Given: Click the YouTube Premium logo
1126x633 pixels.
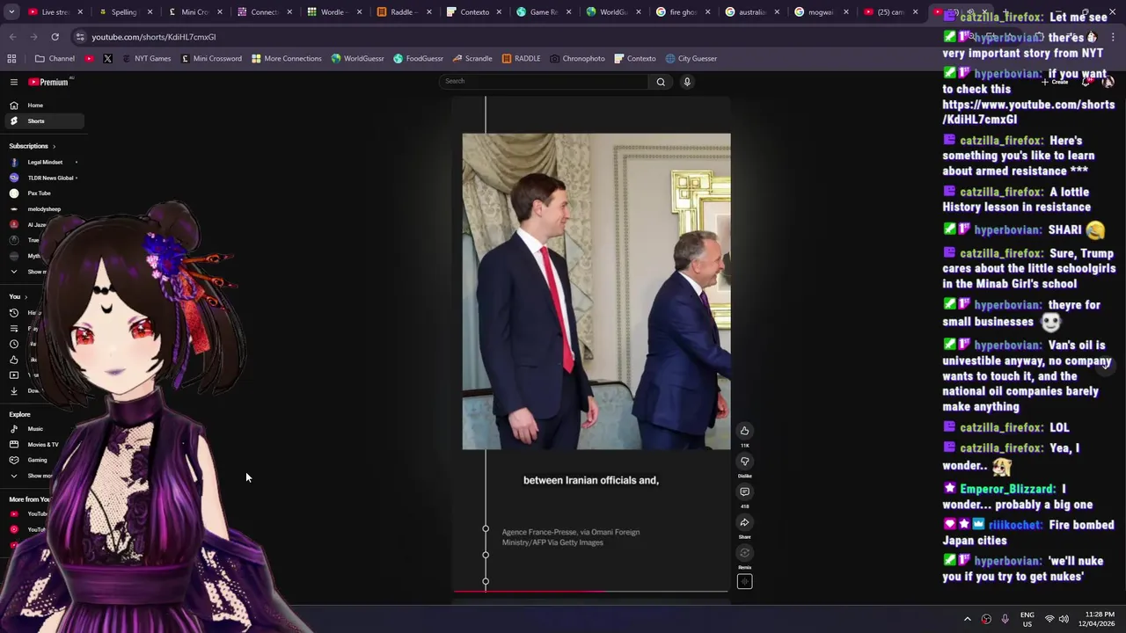Looking at the screenshot, I should click(x=48, y=82).
